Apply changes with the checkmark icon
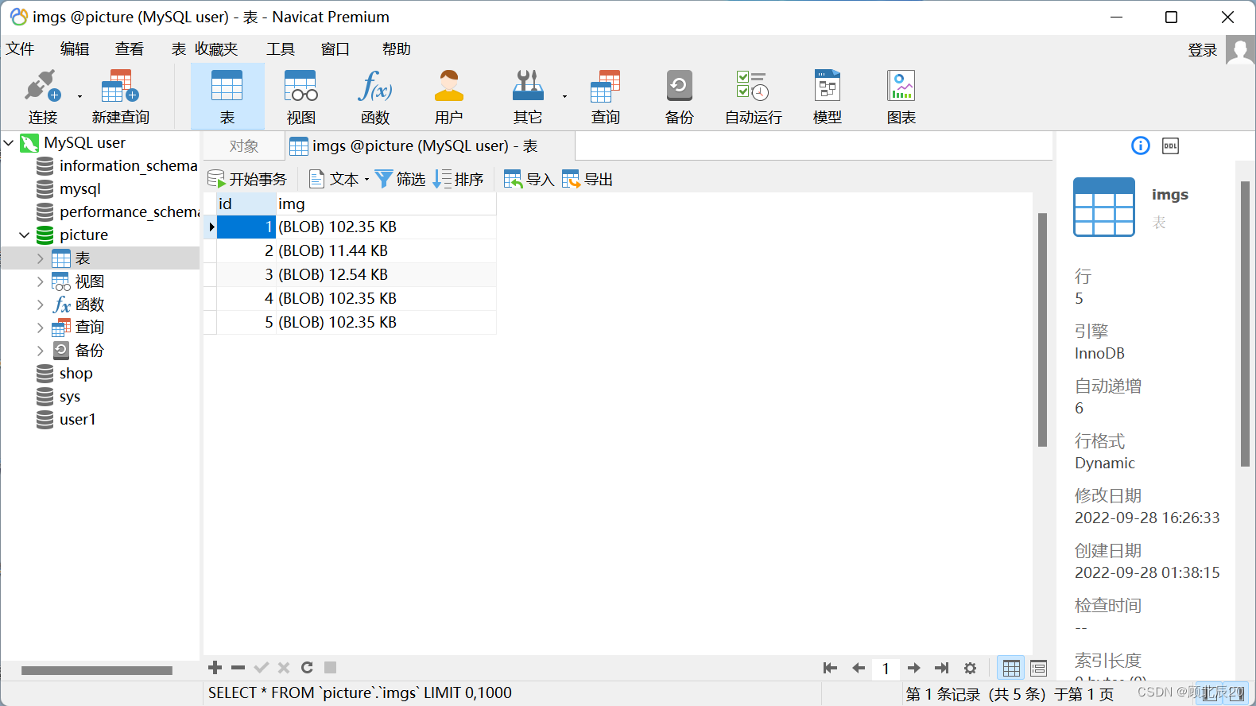1256x706 pixels. (x=261, y=668)
